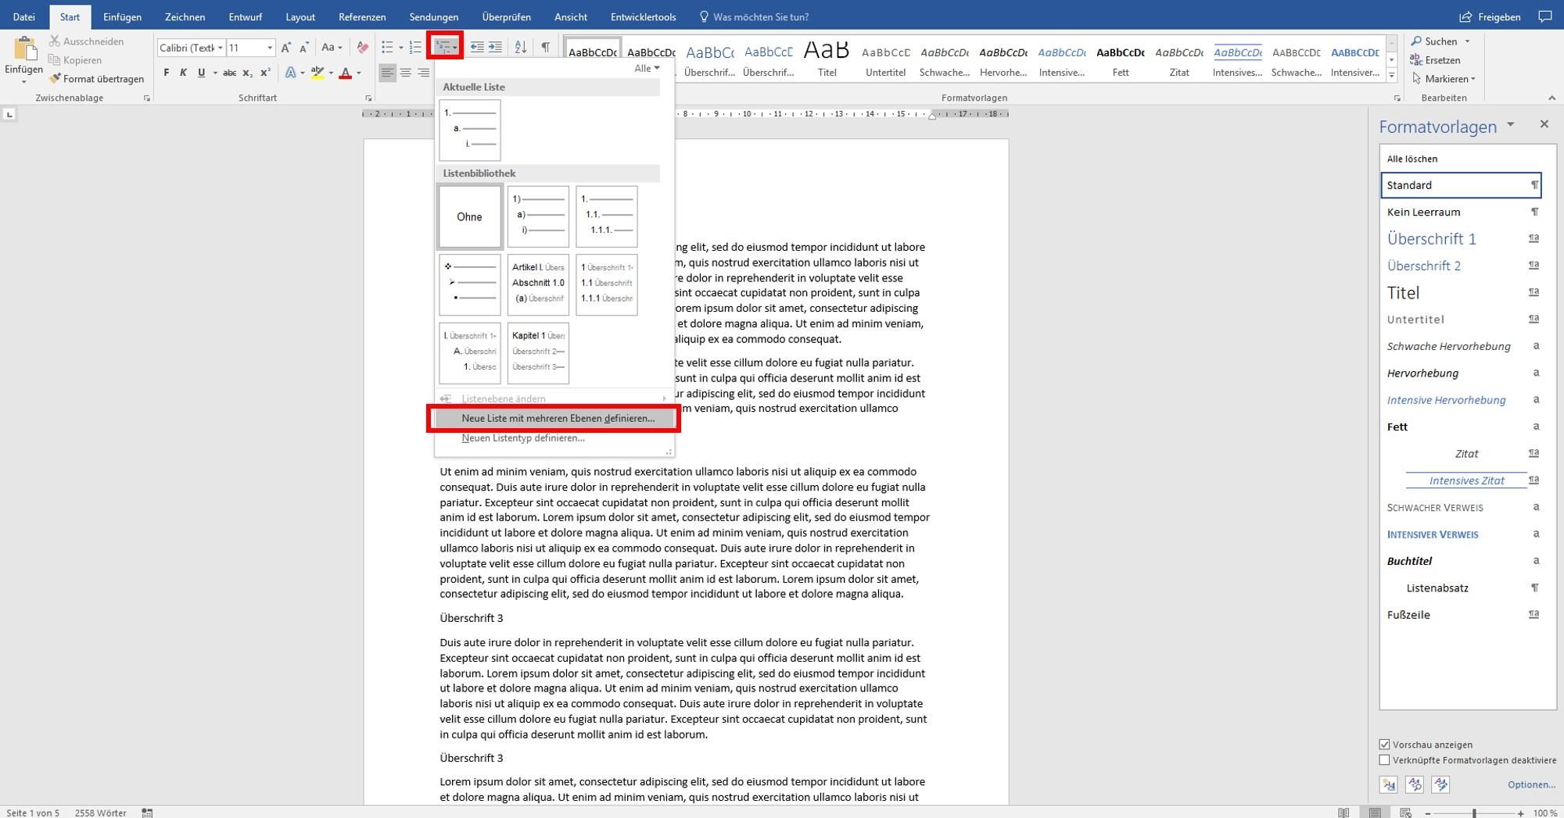The width and height of the screenshot is (1564, 818).
Task: Toggle bold formatting F
Action: (x=166, y=73)
